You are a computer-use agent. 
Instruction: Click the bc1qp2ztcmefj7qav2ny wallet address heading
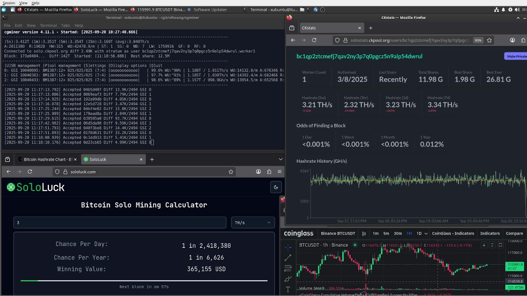pos(359,56)
